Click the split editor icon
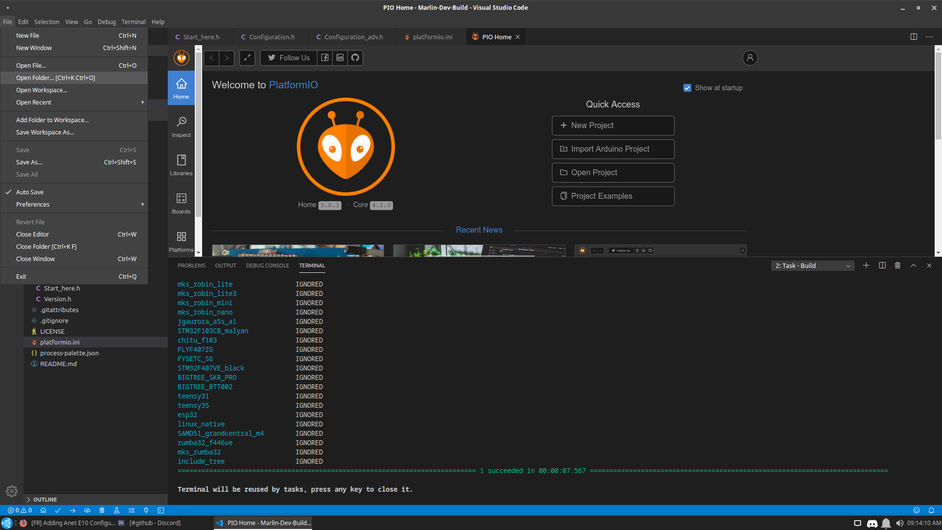942x530 pixels. coord(914,37)
